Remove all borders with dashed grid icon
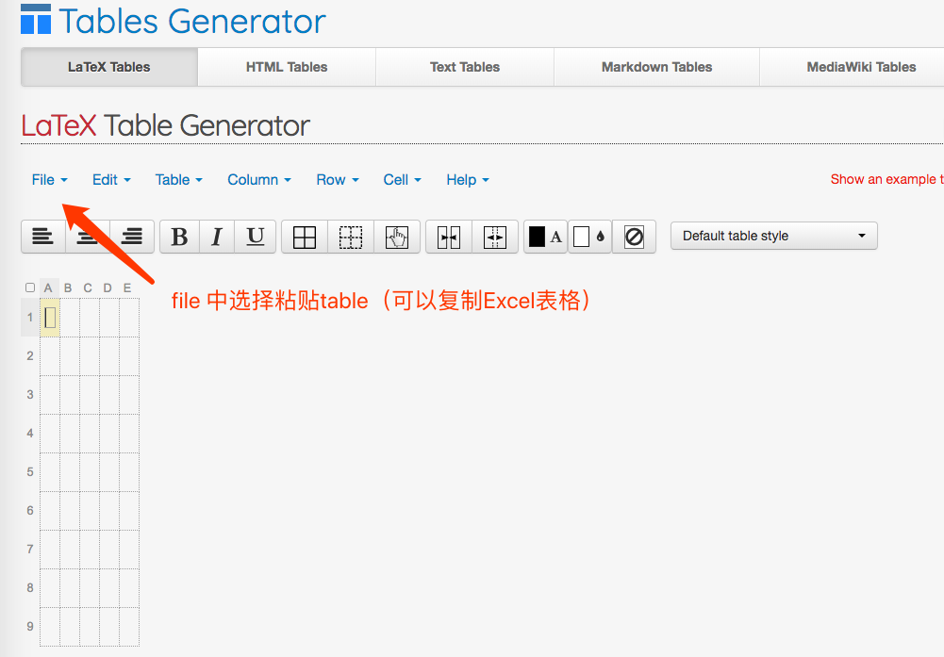The height and width of the screenshot is (657, 944). click(x=351, y=237)
